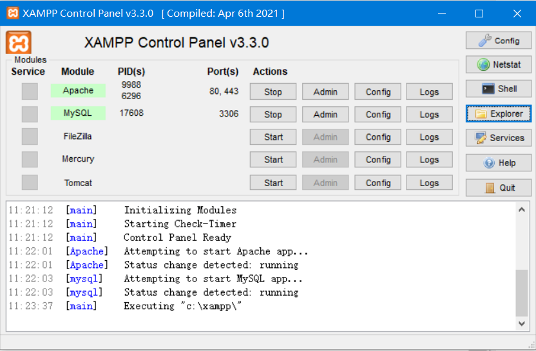Click the XAMPP logo in title bar
Image resolution: width=536 pixels, height=351 pixels.
coord(13,13)
